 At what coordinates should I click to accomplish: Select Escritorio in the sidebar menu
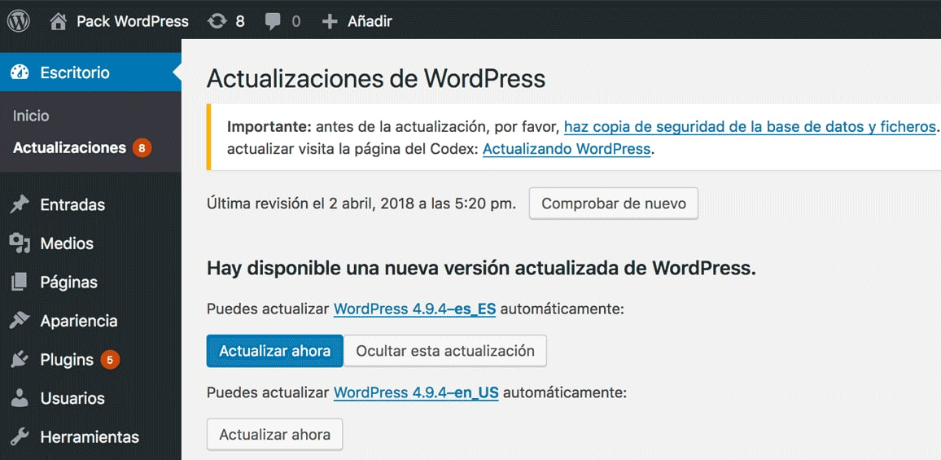coord(74,72)
